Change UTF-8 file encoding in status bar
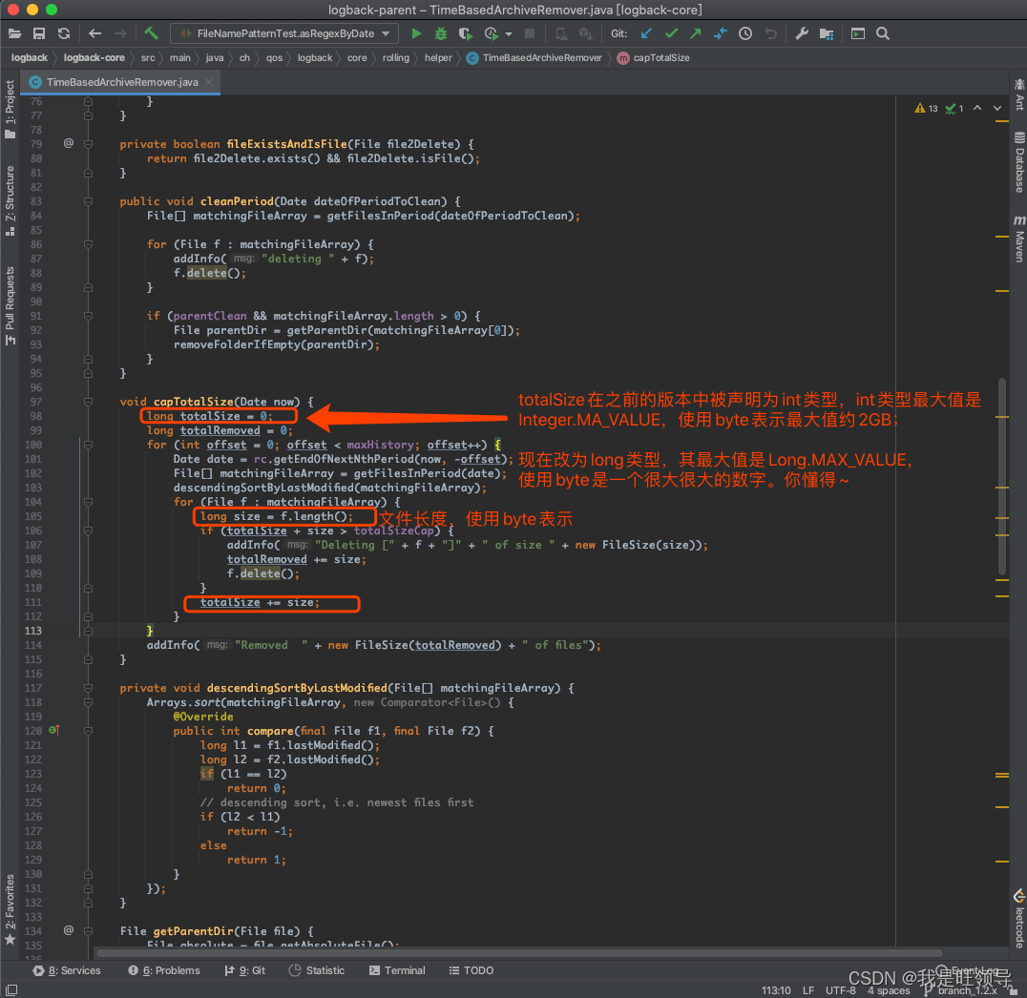The height and width of the screenshot is (998, 1027). coord(840,990)
